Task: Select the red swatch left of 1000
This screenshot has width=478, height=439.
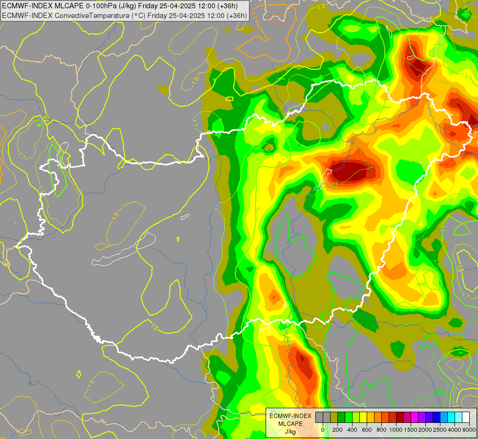Action: (393, 418)
